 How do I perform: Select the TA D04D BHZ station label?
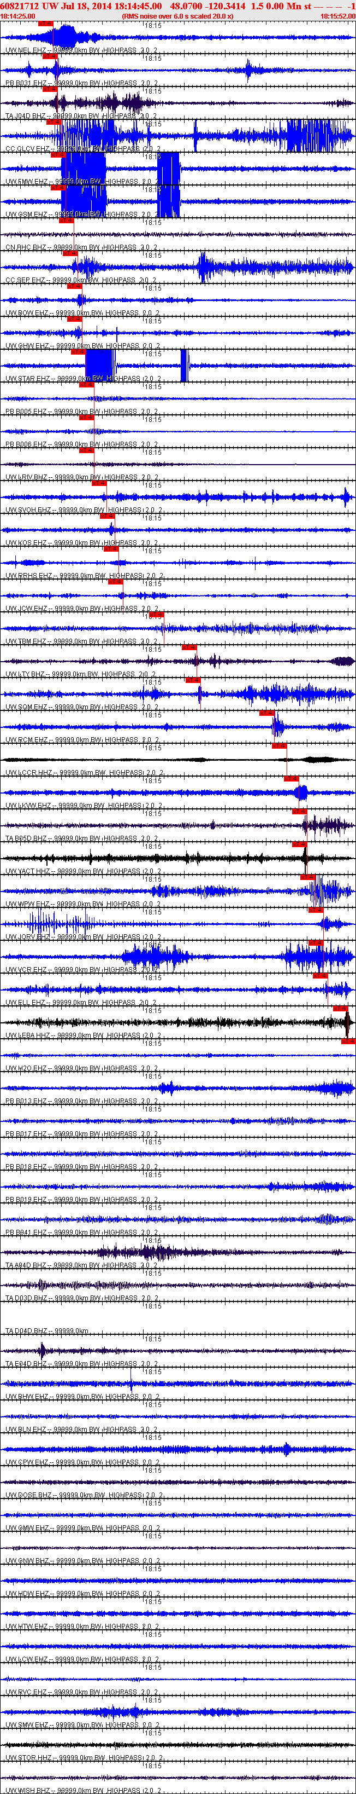[x=46, y=1331]
